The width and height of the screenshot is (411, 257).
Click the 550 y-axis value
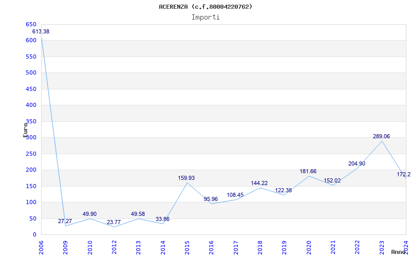(31, 57)
